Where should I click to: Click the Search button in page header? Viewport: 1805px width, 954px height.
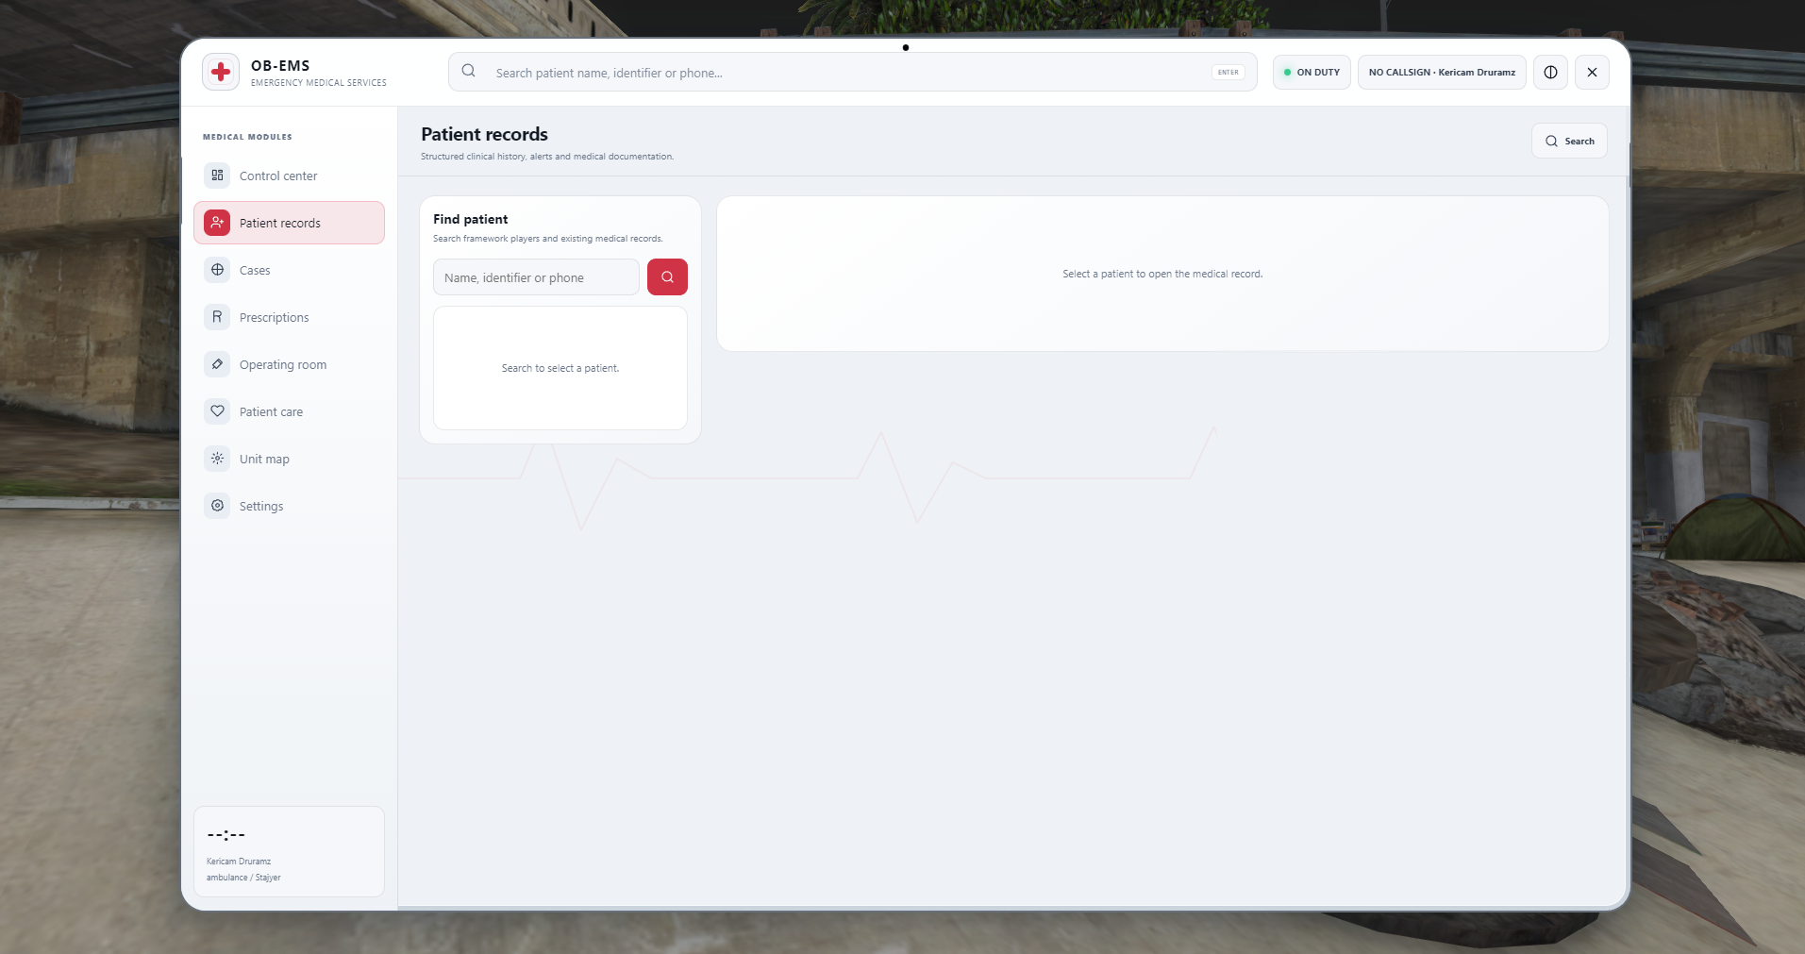click(1569, 141)
